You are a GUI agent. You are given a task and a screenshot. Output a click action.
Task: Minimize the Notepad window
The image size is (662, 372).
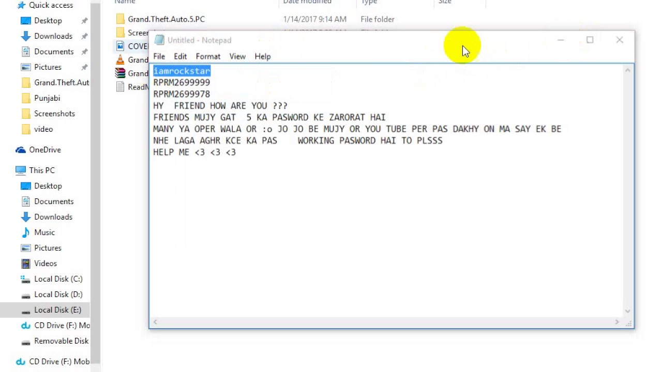point(561,40)
